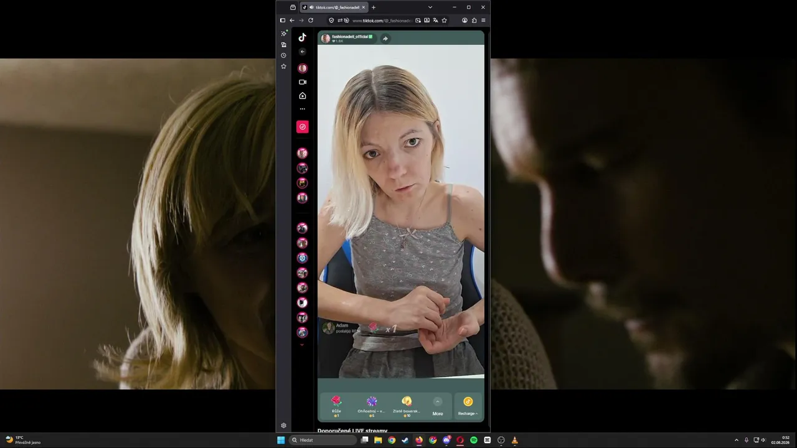This screenshot has width=797, height=448.
Task: Expand the followed accounts list arrow
Action: 302,345
